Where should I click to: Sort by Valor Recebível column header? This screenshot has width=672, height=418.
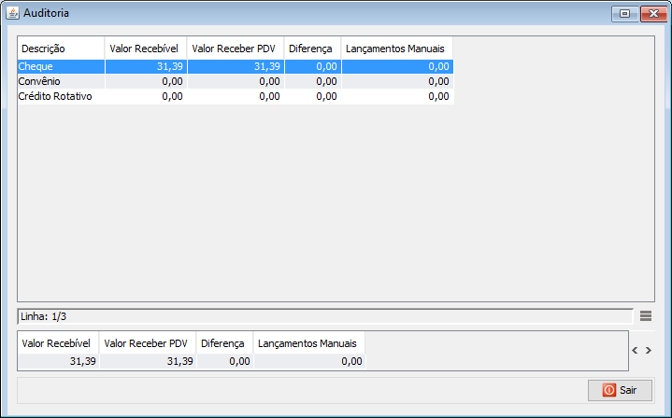point(145,49)
